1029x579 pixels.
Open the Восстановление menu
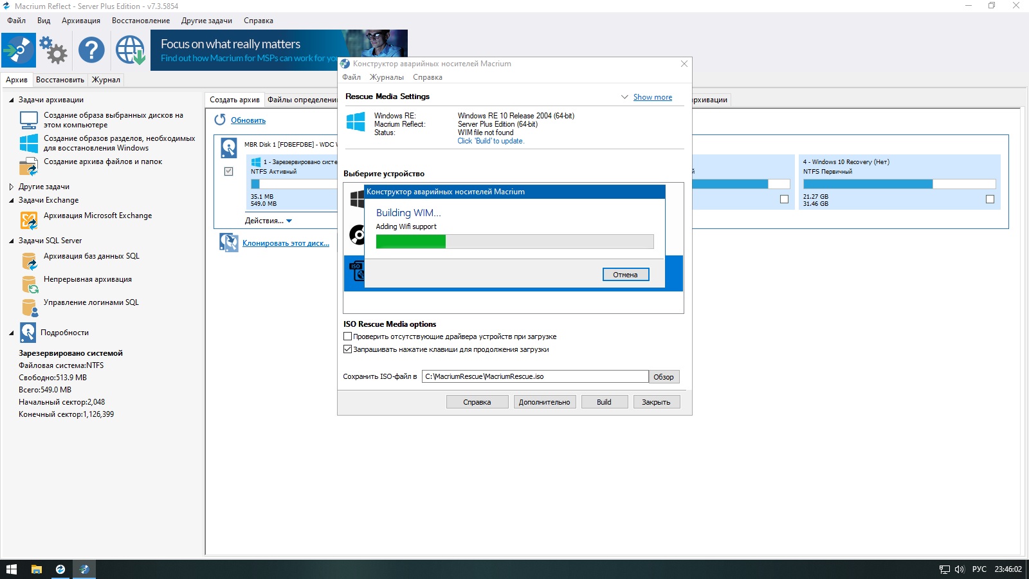tap(141, 21)
